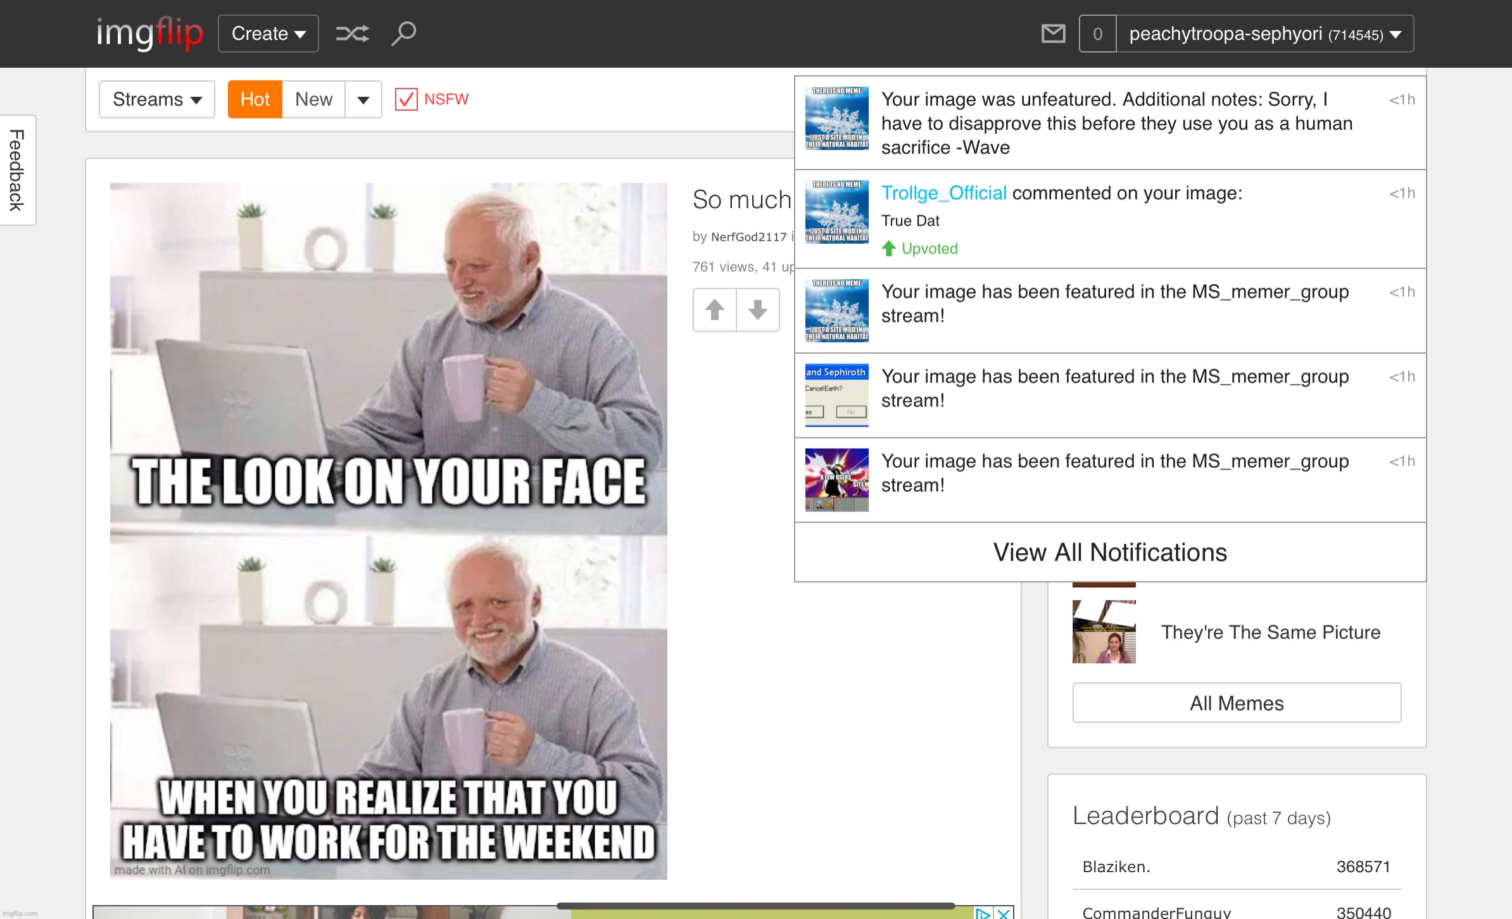Click the horizontal scroll bar at bottom
This screenshot has height=919, width=1512.
coord(755,906)
